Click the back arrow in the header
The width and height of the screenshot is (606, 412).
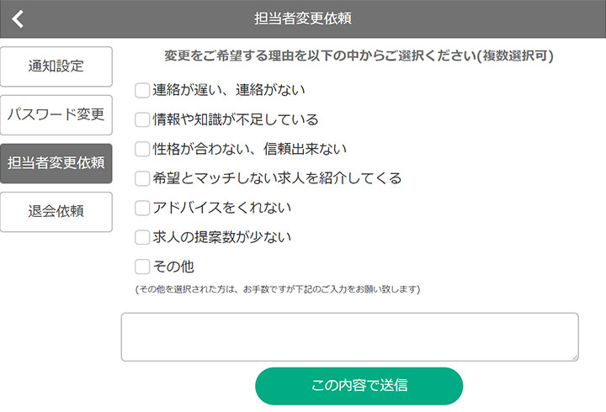tap(18, 18)
